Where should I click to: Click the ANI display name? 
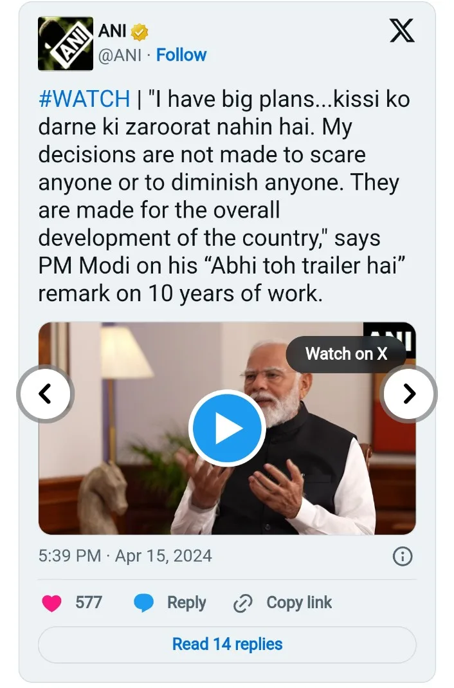point(113,31)
